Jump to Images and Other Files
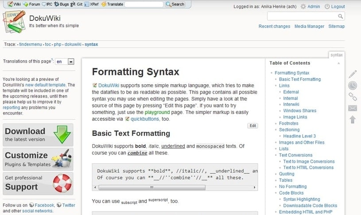This screenshot has width=361, height=215. pyautogui.click(x=301, y=142)
